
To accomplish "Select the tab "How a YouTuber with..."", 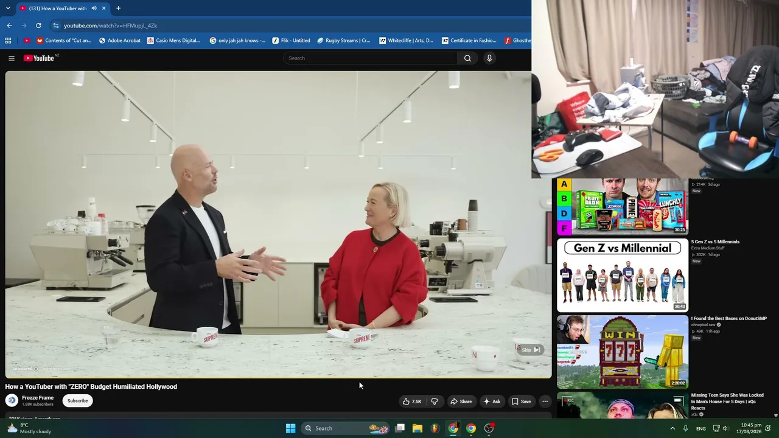I will pos(62,9).
